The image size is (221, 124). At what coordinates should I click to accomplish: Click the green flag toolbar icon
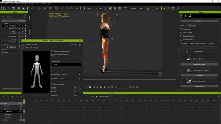click(169, 8)
